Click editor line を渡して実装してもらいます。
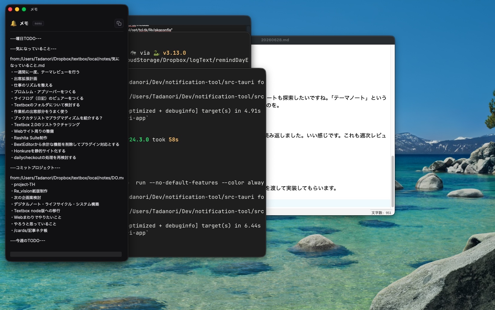The width and height of the screenshot is (495, 310). [302, 188]
